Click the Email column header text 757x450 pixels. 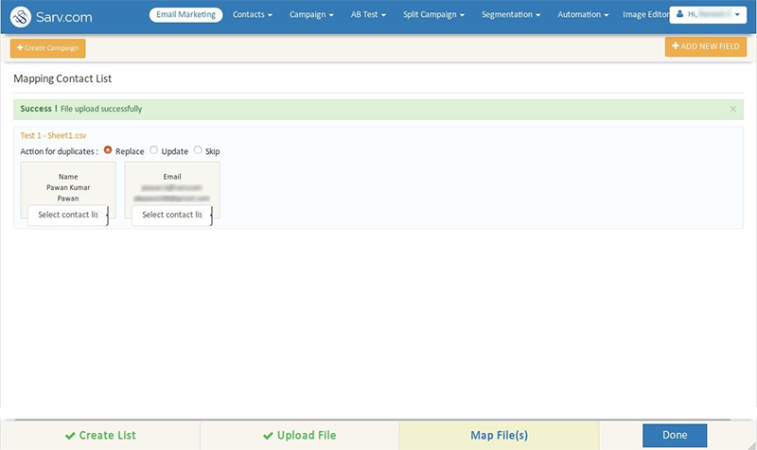pos(172,177)
